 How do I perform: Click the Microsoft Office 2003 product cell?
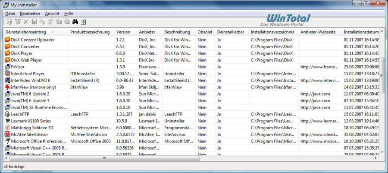click(91, 142)
